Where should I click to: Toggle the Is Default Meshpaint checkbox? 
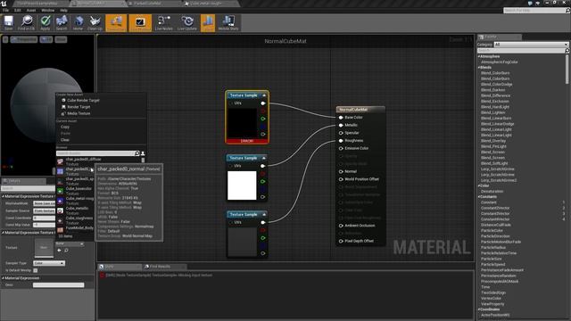click(36, 270)
